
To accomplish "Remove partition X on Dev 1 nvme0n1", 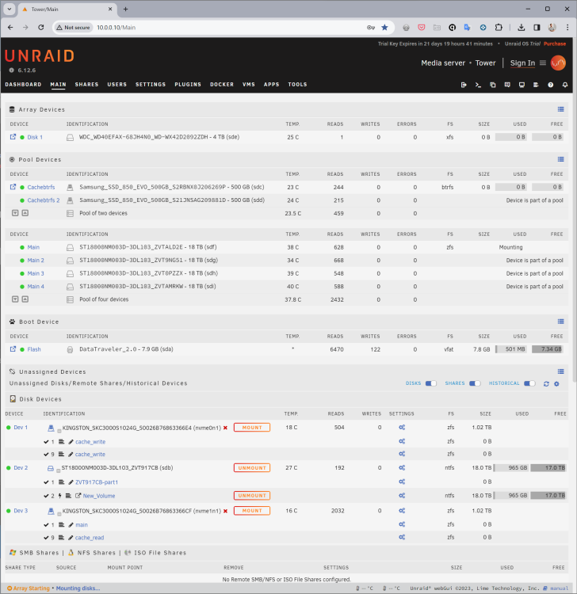I will point(225,428).
